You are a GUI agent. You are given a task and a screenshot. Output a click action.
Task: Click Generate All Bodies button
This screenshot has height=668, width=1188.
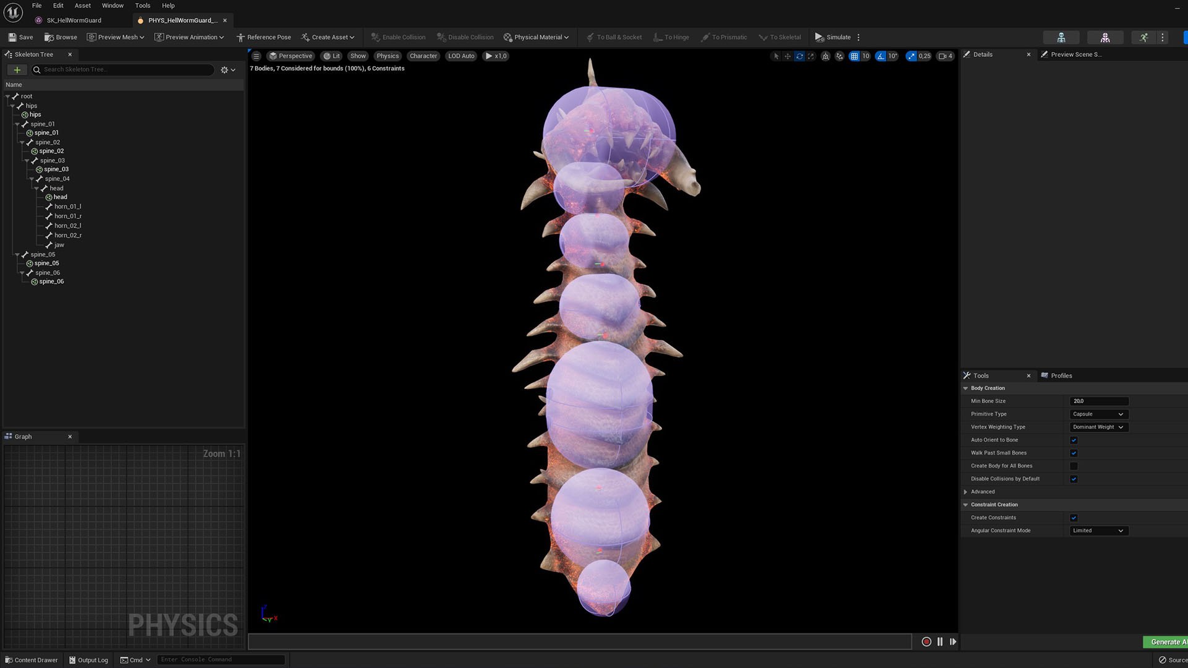click(x=1164, y=642)
